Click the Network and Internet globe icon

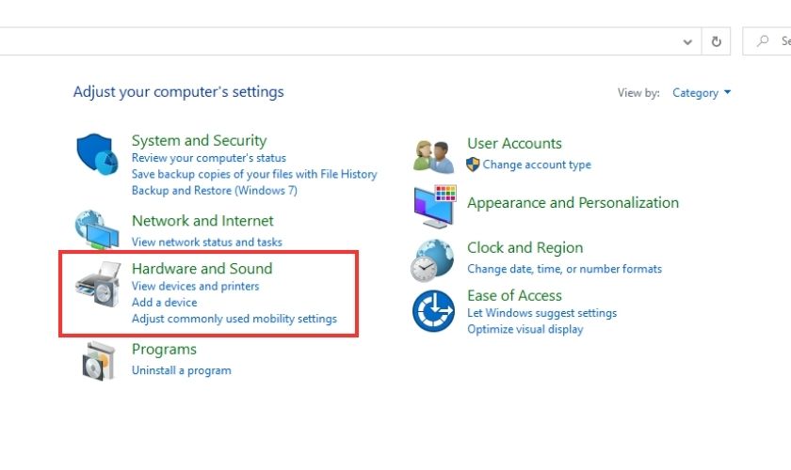click(97, 229)
